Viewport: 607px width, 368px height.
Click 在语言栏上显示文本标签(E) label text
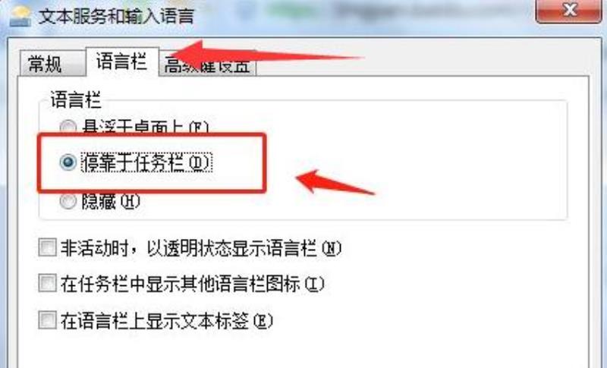coord(166,320)
